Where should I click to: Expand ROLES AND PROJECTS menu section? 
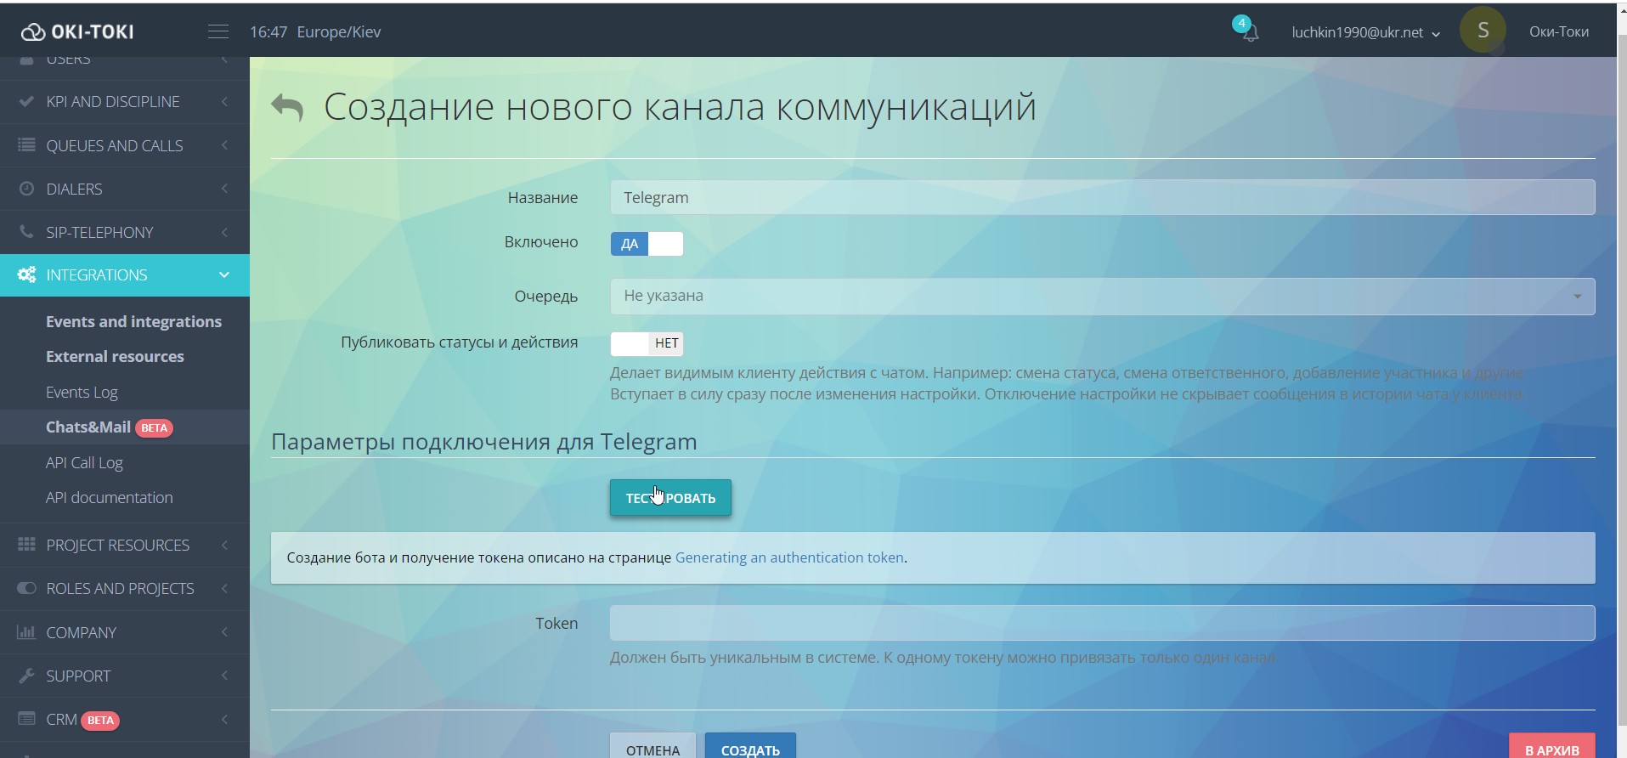point(125,588)
